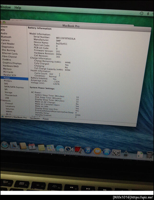Screen dimensions: 154x200
Task: Open Messages speech-bubble icon
Action: tap(60, 149)
